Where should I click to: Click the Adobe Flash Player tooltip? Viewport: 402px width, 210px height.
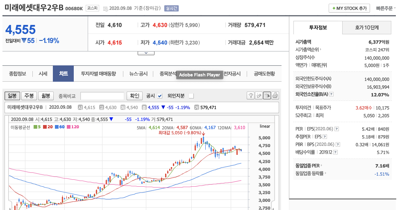pos(200,75)
